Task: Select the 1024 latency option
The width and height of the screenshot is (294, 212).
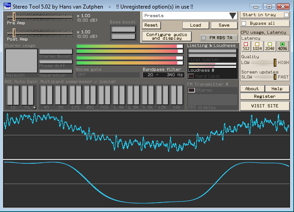Action: pos(257,46)
